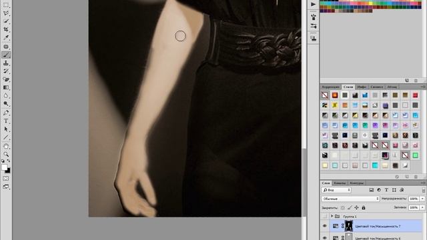Select the Gradient tool
Image resolution: width=427 pixels, height=240 pixels.
[6, 87]
